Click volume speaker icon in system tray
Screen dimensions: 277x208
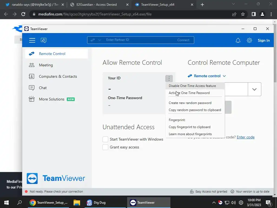click(233, 203)
